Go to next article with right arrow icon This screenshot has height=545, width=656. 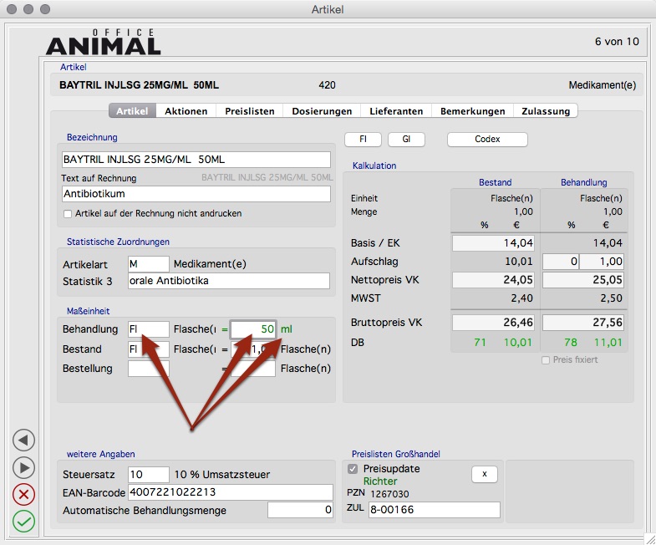point(23,467)
